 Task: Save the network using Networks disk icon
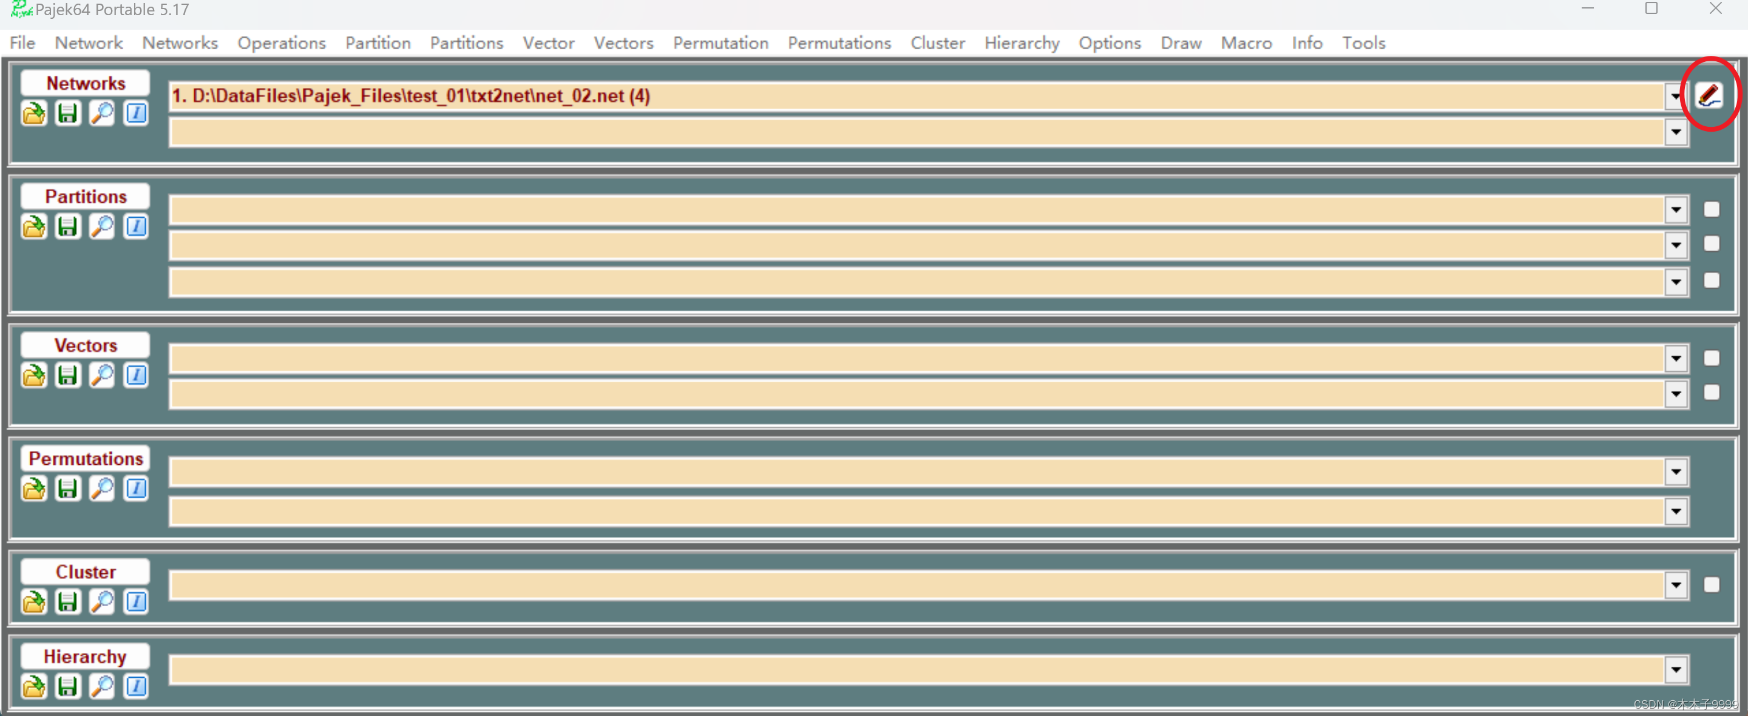68,113
